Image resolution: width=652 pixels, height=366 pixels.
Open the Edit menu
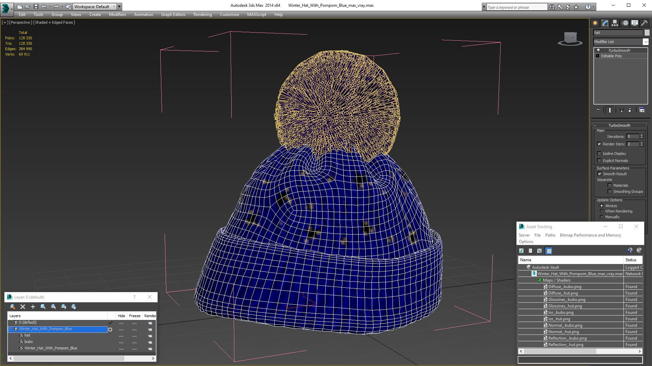point(22,15)
